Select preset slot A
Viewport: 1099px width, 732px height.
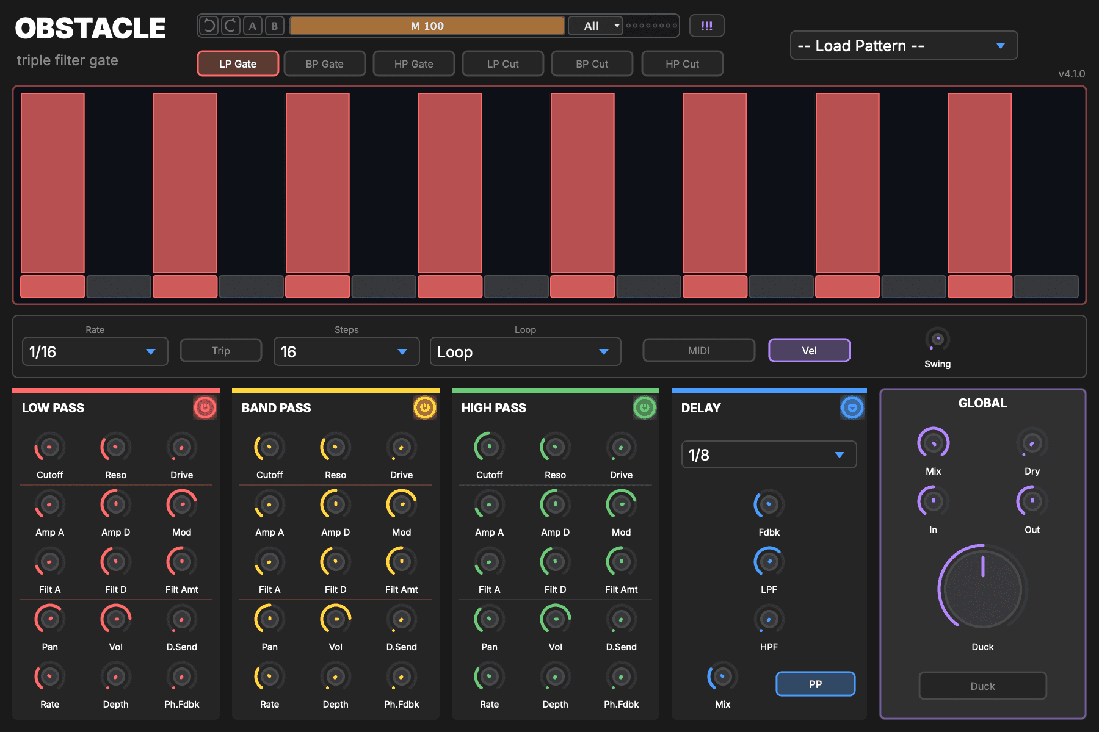click(253, 26)
